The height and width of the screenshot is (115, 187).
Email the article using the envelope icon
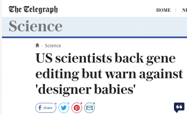(89, 108)
